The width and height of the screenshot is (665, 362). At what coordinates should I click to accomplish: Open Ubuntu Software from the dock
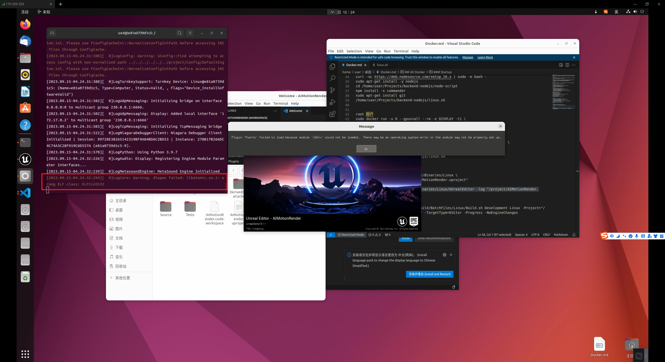click(25, 108)
